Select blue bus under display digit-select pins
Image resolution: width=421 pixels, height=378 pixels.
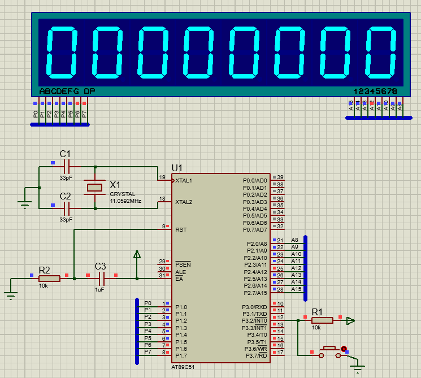coord(379,118)
